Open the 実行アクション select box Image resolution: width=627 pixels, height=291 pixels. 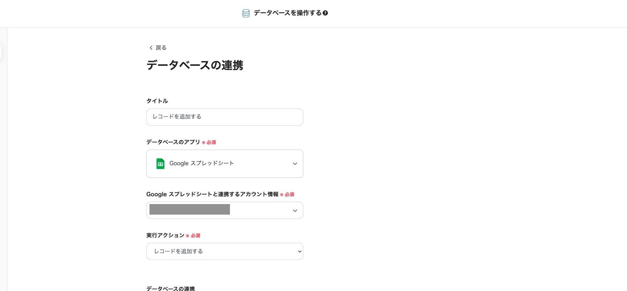tap(224, 251)
